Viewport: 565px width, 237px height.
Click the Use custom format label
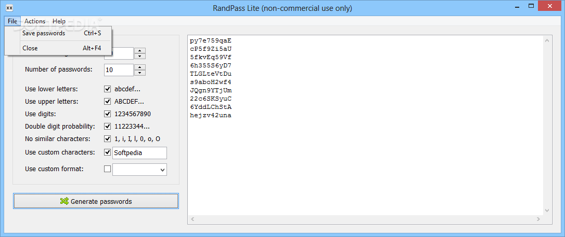point(54,169)
